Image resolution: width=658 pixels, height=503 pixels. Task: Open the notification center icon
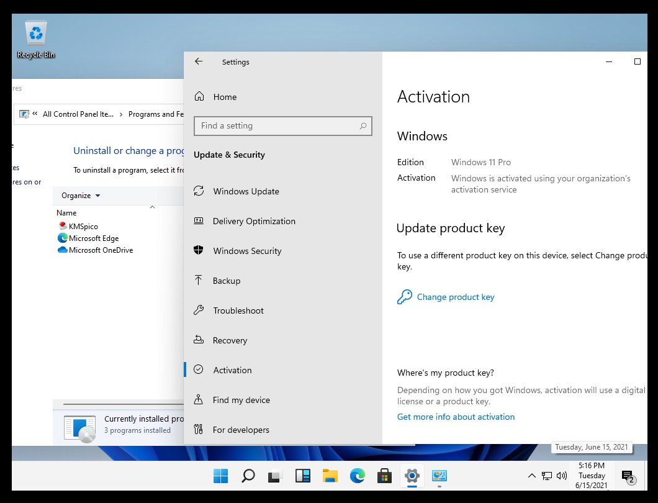click(x=628, y=476)
